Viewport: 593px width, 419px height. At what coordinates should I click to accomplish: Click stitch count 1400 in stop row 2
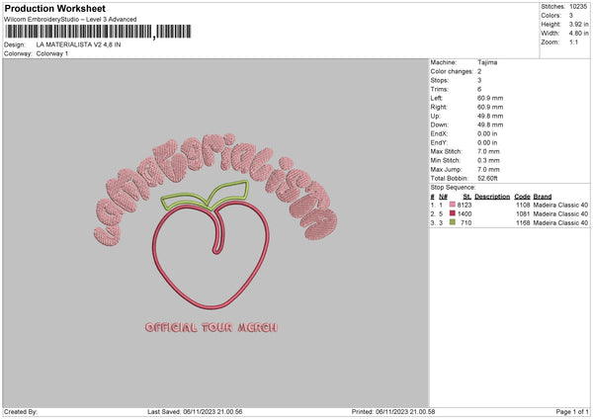[x=465, y=214]
